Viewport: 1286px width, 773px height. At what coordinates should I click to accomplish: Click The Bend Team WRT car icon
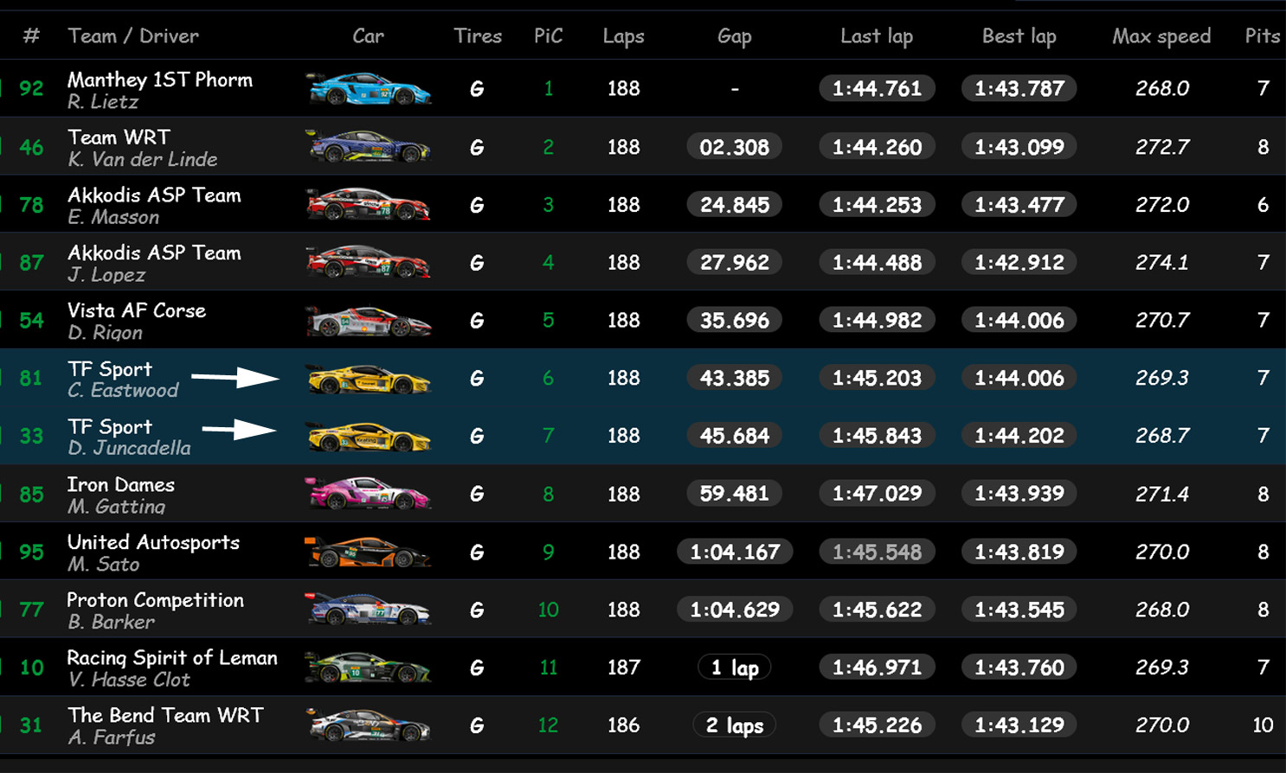[368, 725]
